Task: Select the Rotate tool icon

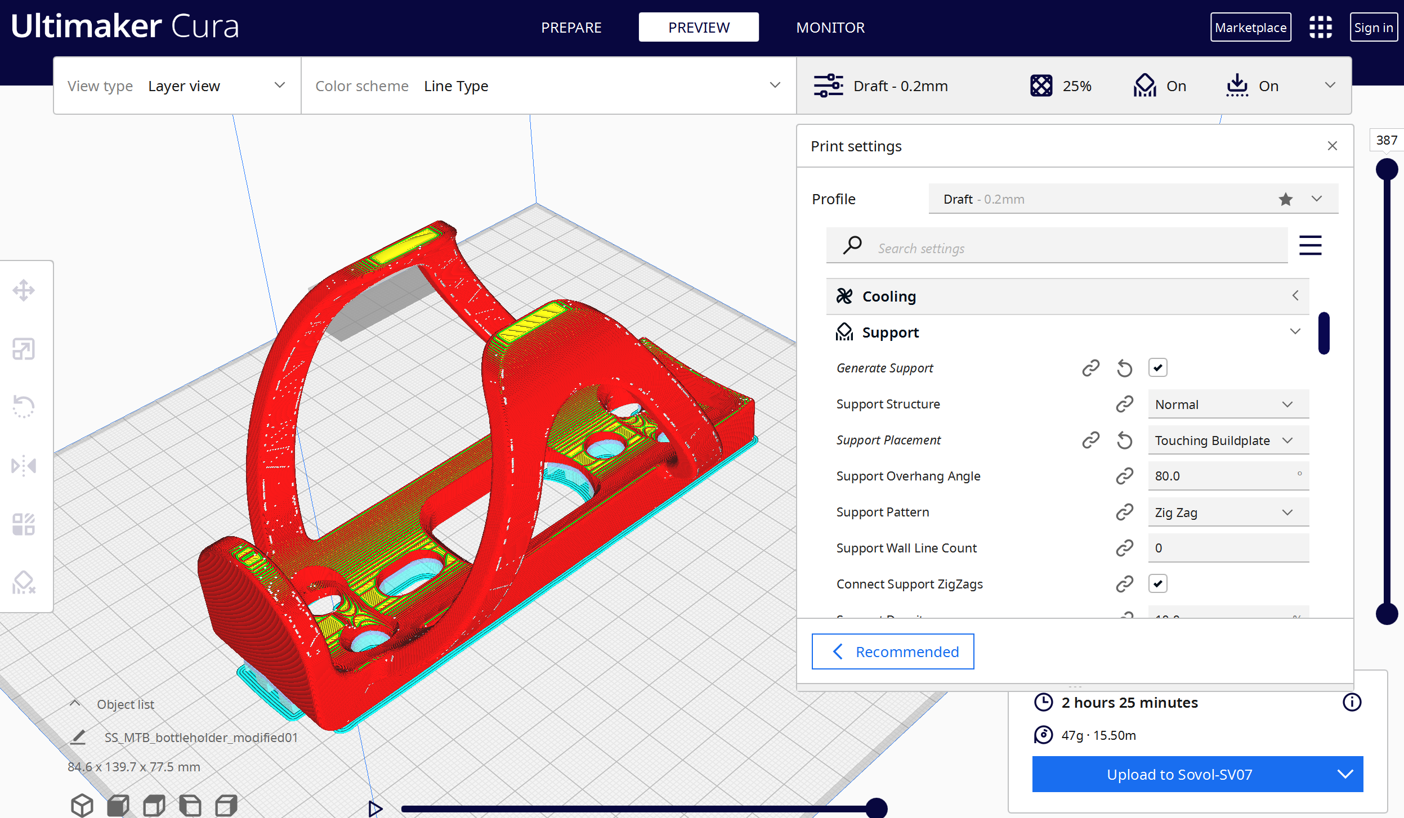Action: (24, 407)
